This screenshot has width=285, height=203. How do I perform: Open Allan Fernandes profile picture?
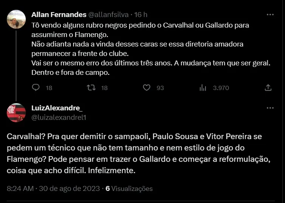point(16,19)
